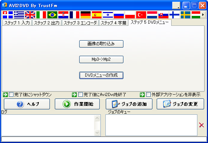
Task: Select the German flag language icon
Action: click(x=86, y=15)
